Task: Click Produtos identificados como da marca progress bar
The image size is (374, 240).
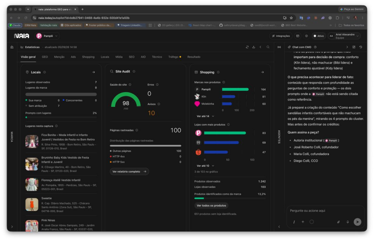Action: coord(230,198)
